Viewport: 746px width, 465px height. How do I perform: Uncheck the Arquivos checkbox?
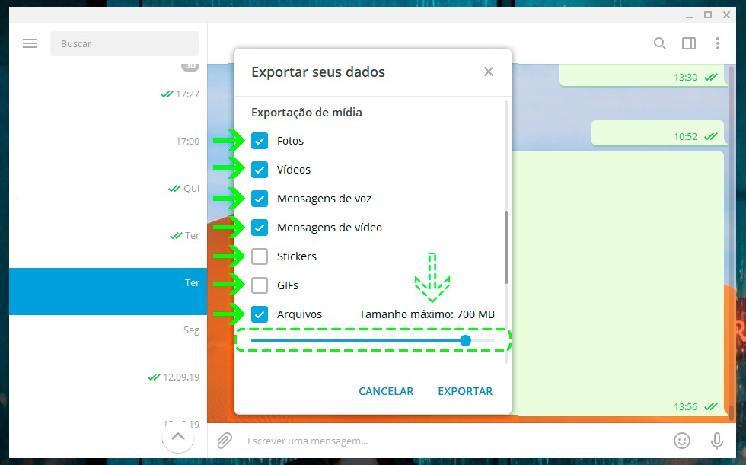tap(260, 314)
